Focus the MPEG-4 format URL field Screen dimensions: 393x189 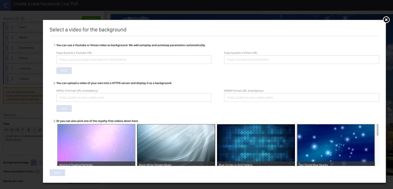tap(134, 97)
